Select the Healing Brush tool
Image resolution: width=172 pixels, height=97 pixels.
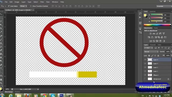coord(1,36)
